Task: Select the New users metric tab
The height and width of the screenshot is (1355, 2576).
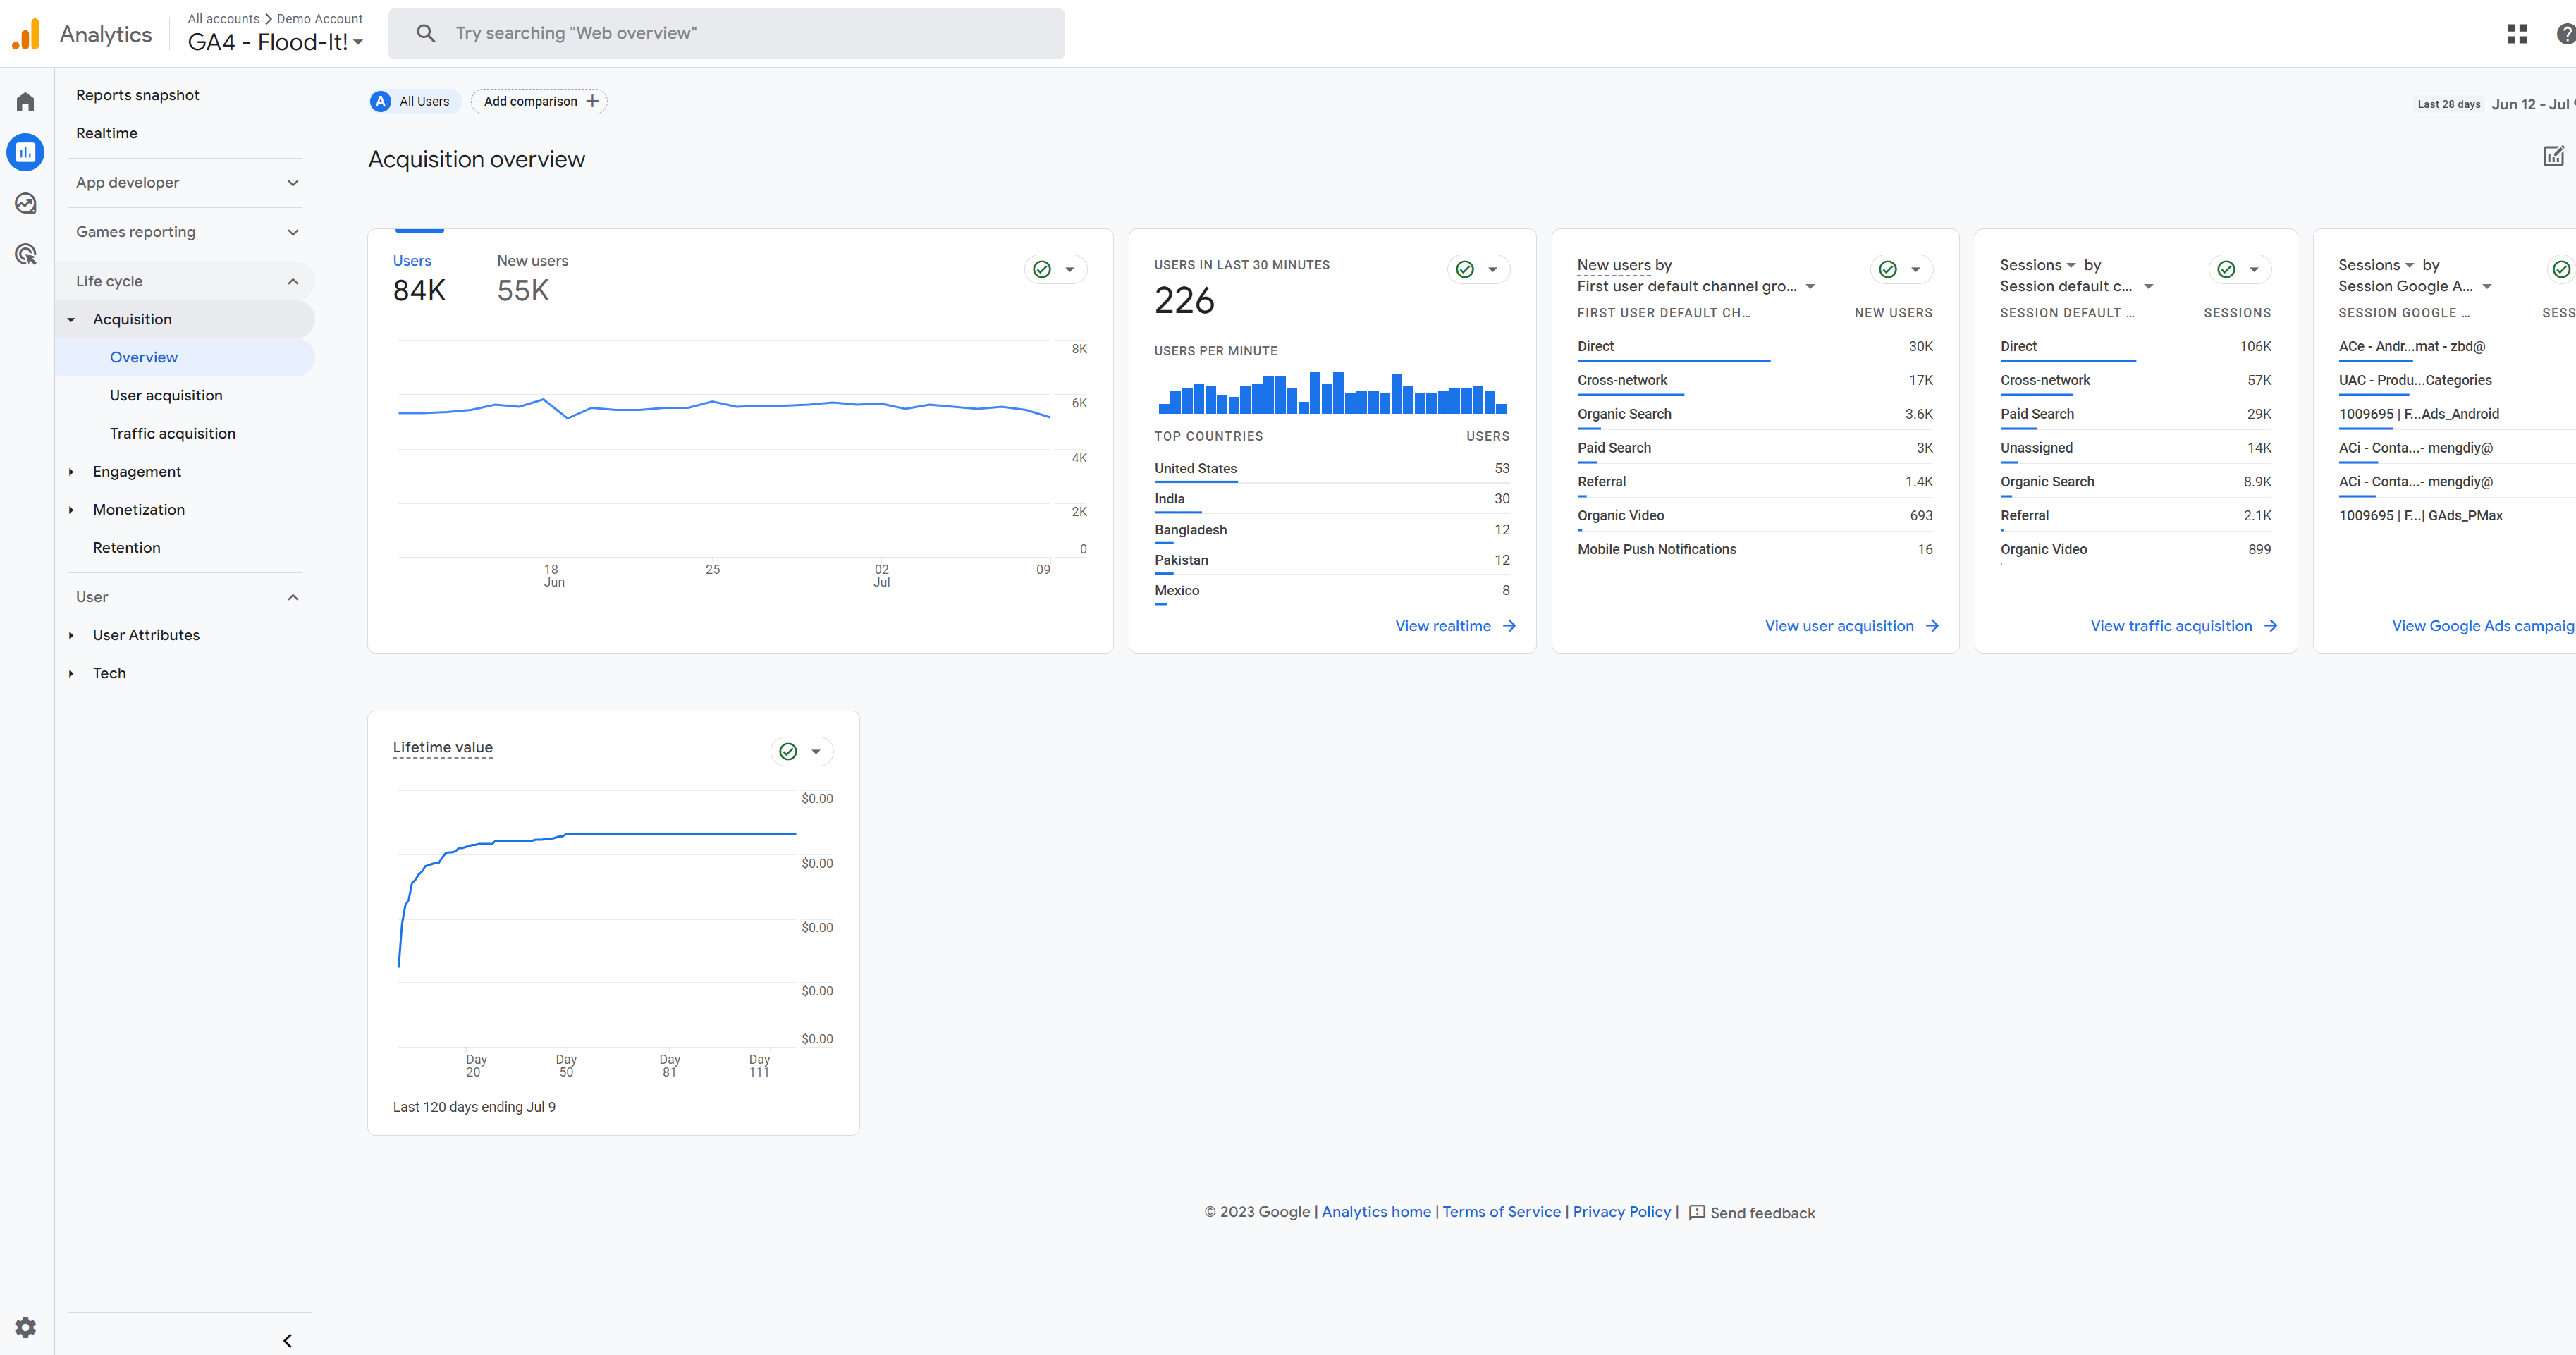Action: [532, 278]
